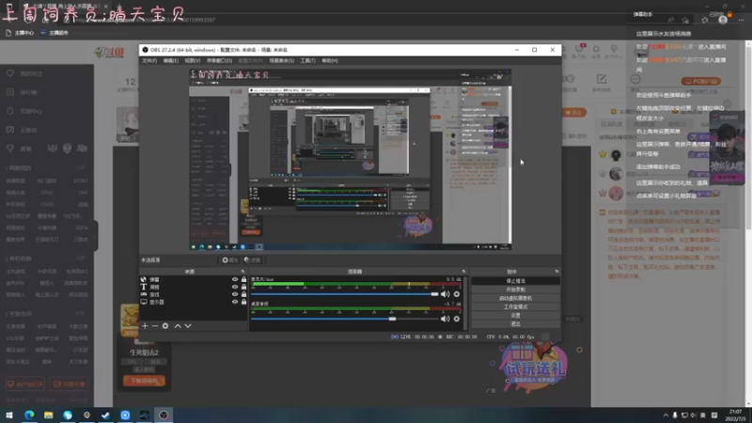Open 我的关注 in the browser sidebar
Viewport: 752px width, 423px height.
pyautogui.click(x=31, y=74)
